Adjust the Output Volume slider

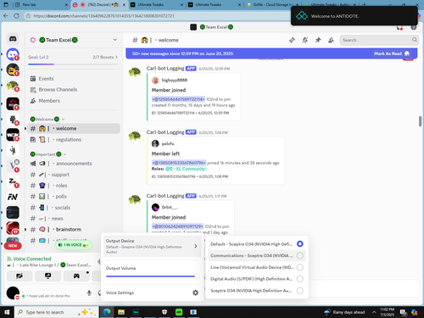click(153, 276)
